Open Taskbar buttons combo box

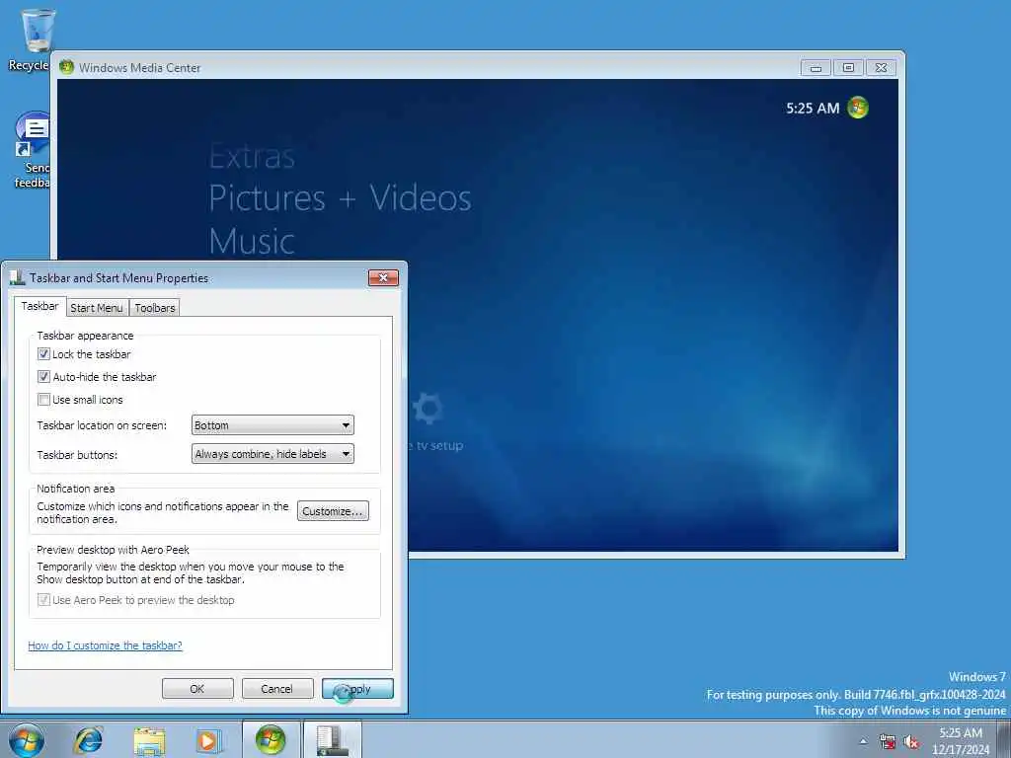(272, 454)
